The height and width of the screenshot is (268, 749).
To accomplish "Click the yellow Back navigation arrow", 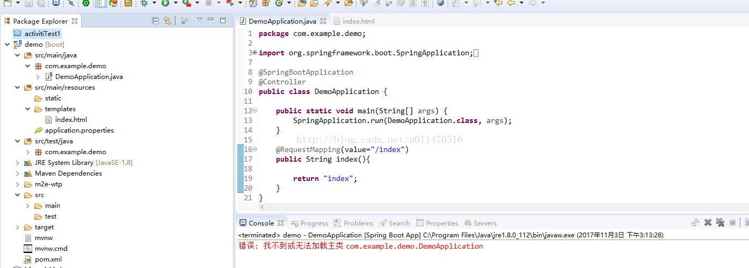I will [511, 3].
